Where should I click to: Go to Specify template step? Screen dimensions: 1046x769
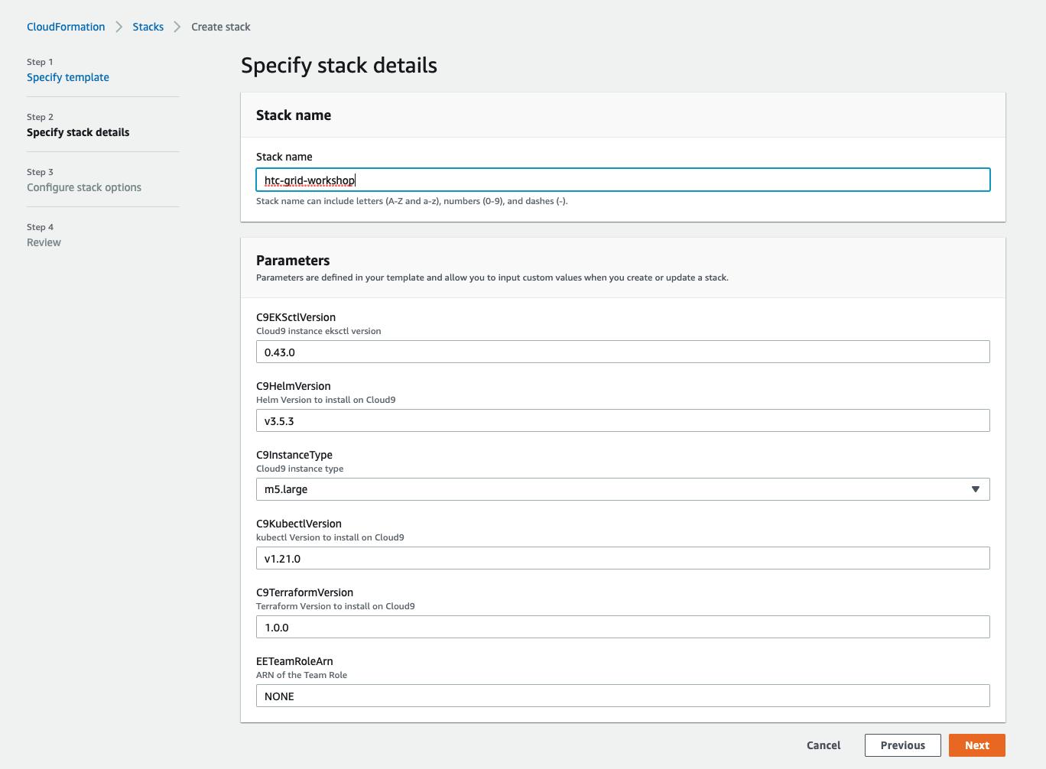click(68, 77)
